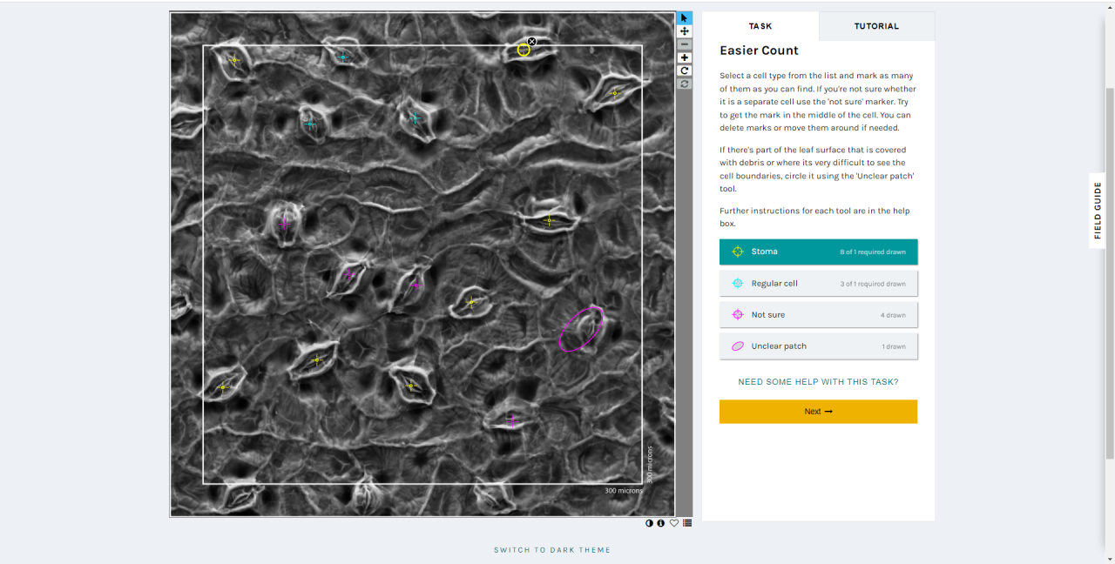This screenshot has height=564, width=1115.
Task: Select the magenta unclear patch ellipse
Action: (x=581, y=329)
